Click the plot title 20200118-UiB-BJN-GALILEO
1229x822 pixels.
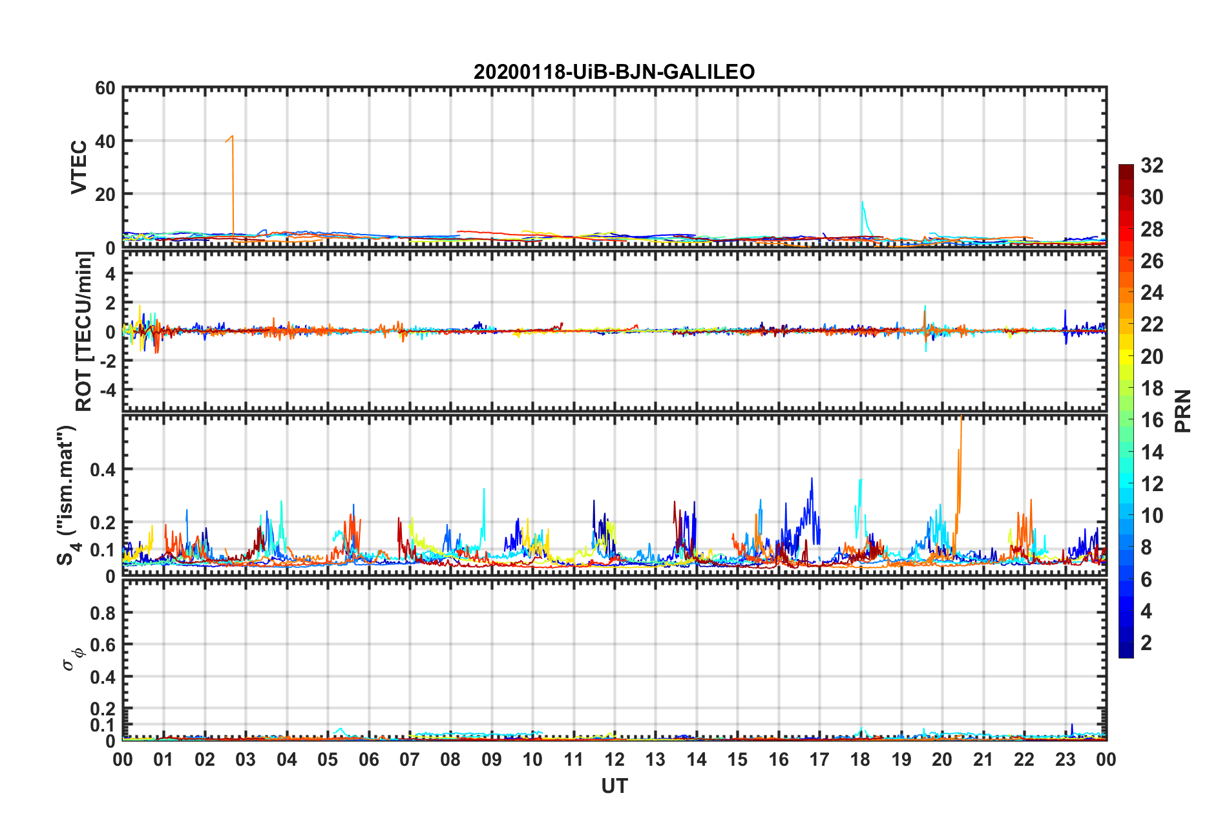click(614, 72)
